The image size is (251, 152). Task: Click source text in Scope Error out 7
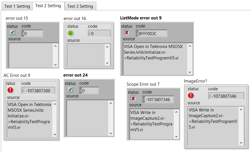pos(151,121)
